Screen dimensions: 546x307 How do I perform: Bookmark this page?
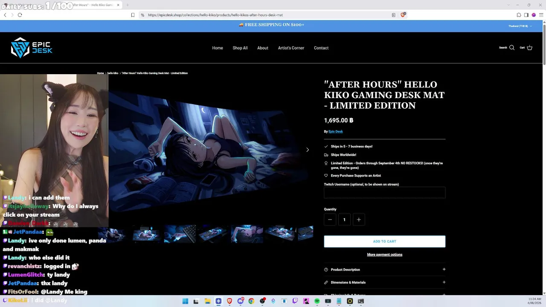point(133,15)
